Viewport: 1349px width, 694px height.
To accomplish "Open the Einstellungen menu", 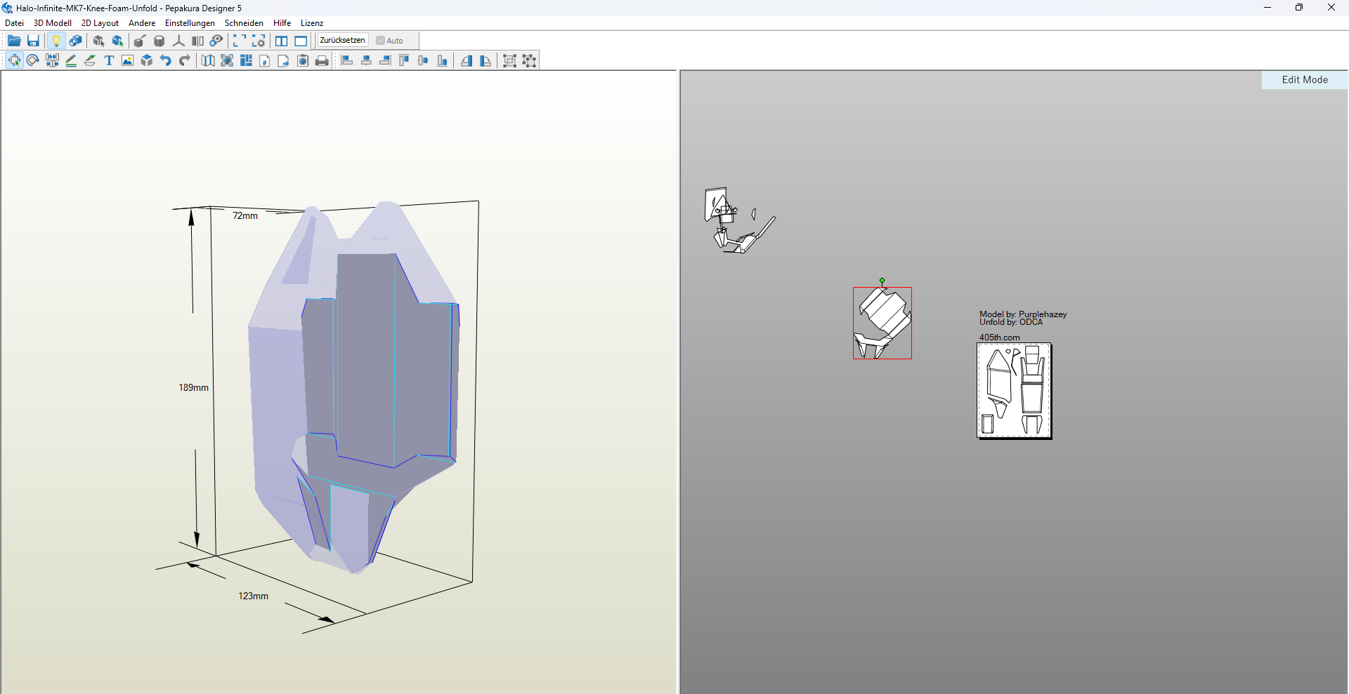I will point(190,23).
